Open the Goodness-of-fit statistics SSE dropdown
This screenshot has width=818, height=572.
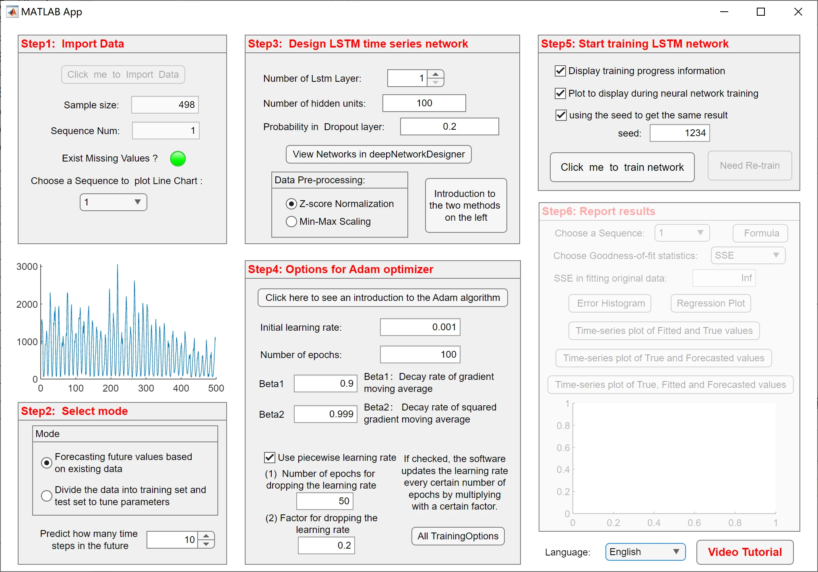click(x=748, y=255)
